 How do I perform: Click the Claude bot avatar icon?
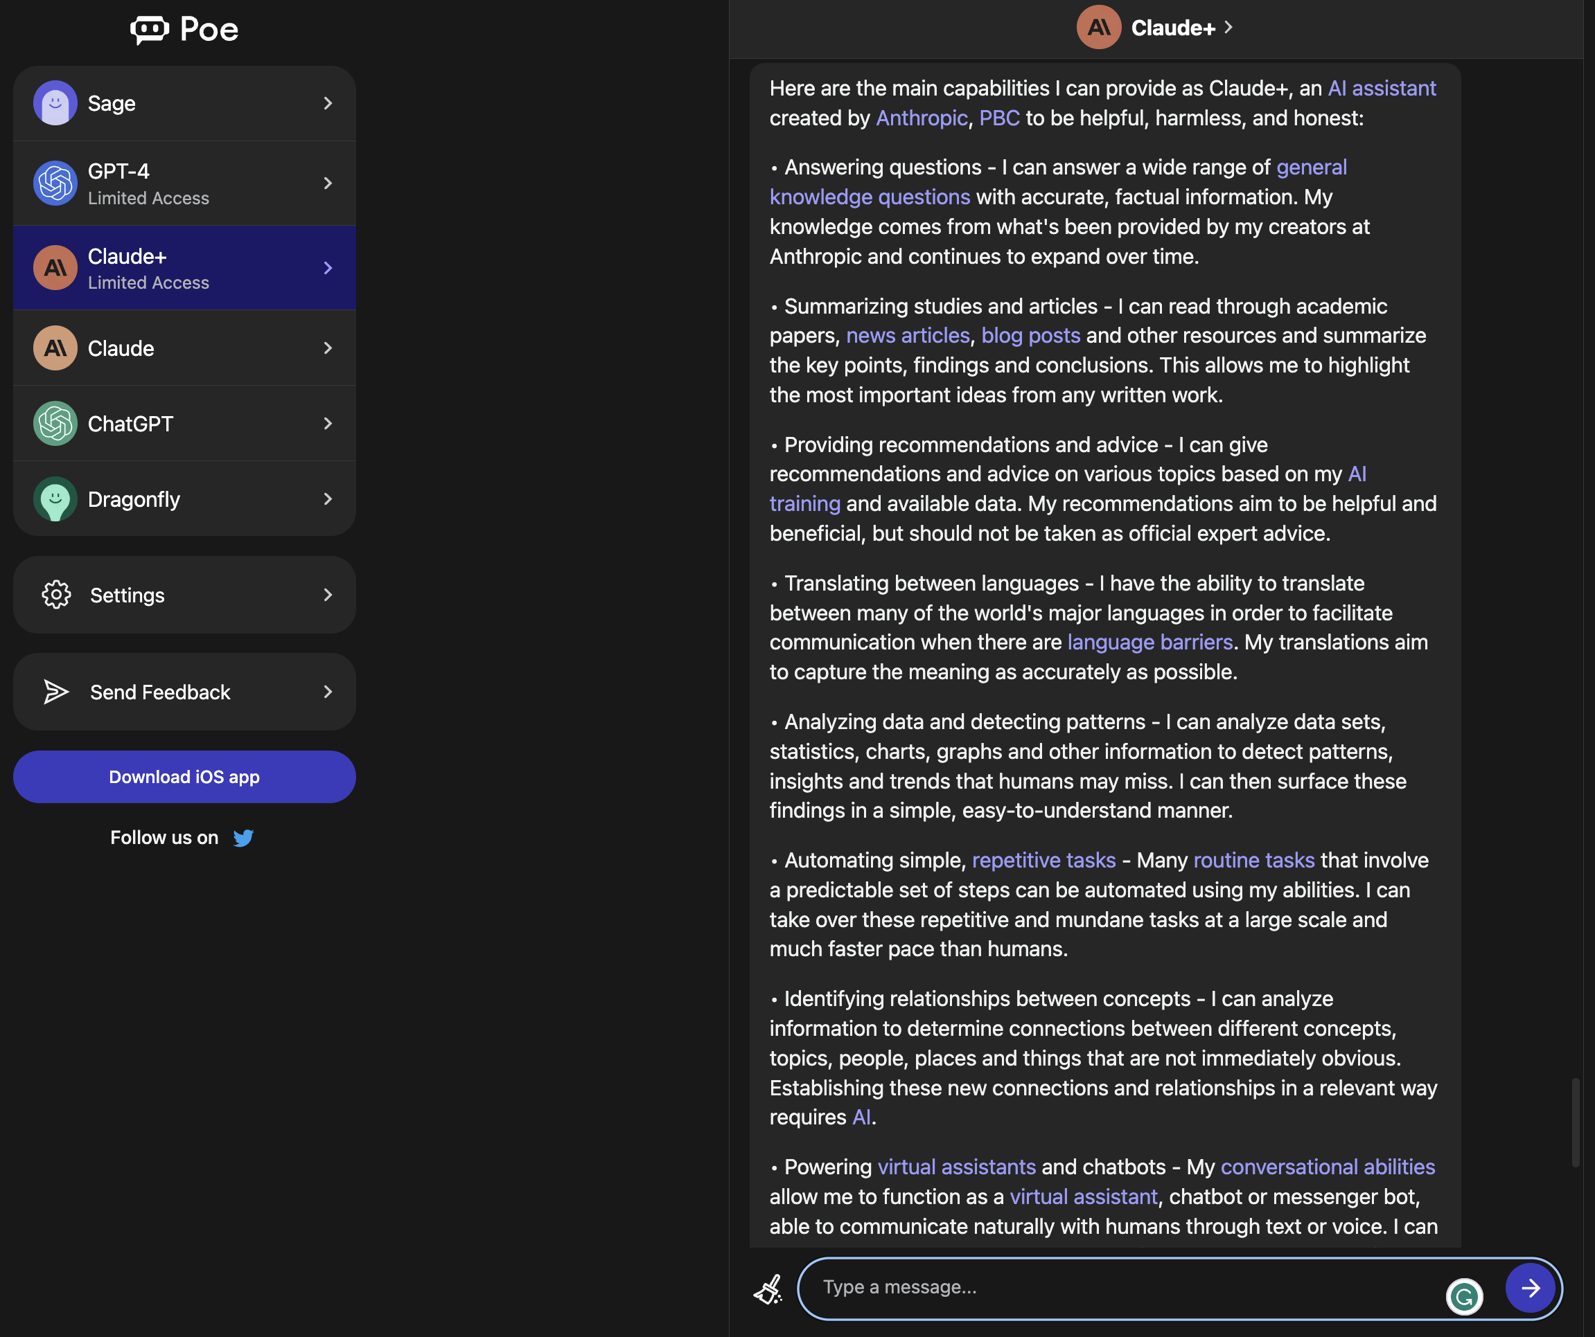click(x=55, y=348)
